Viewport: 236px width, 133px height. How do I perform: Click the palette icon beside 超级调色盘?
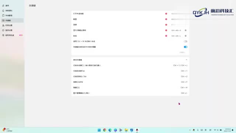3,35
